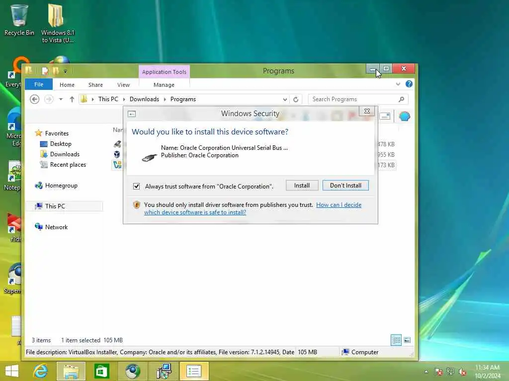
Task: Open File Explorer taskbar button
Action: (71, 371)
